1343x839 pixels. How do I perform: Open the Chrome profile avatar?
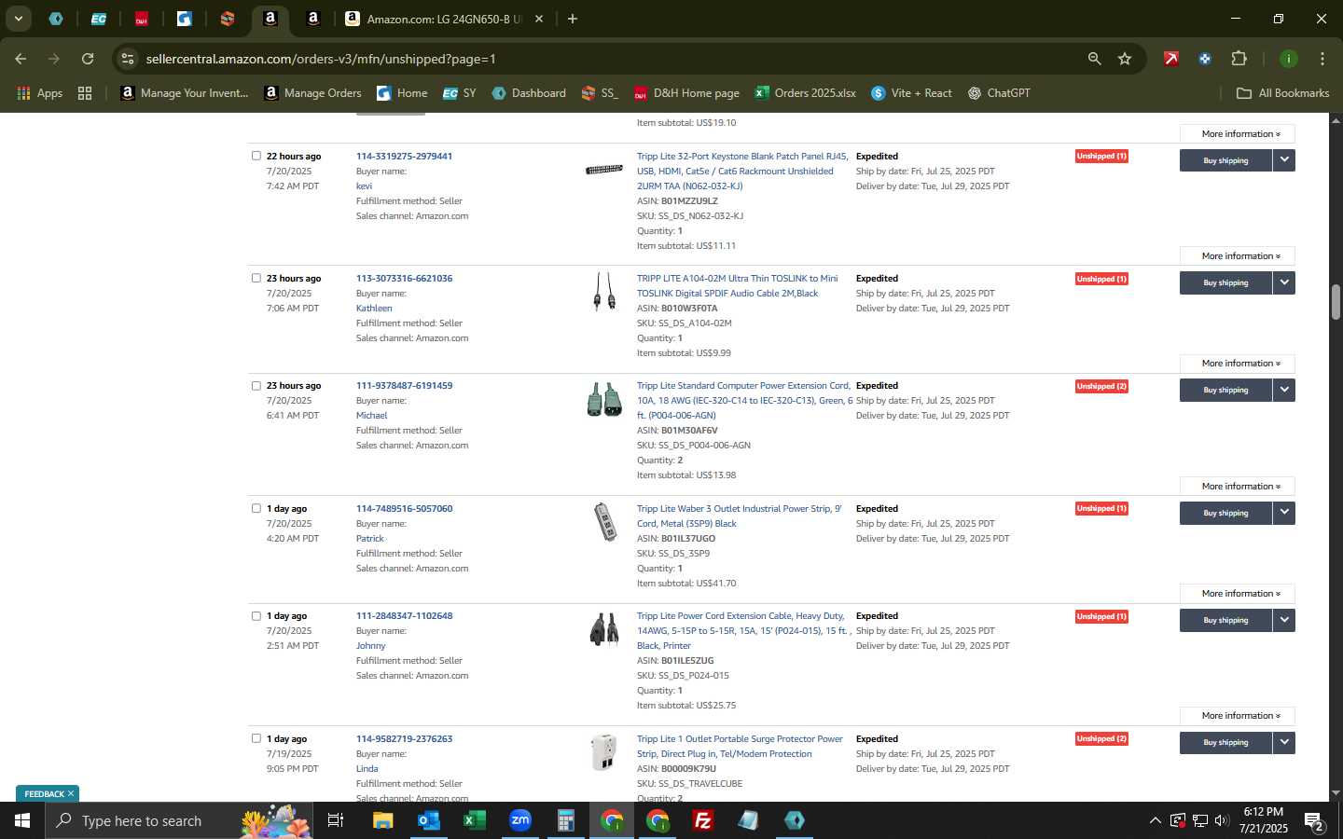coord(1288,59)
